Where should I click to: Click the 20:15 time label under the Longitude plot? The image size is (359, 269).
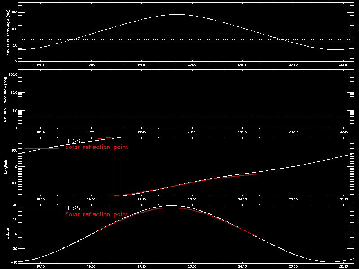(x=243, y=200)
